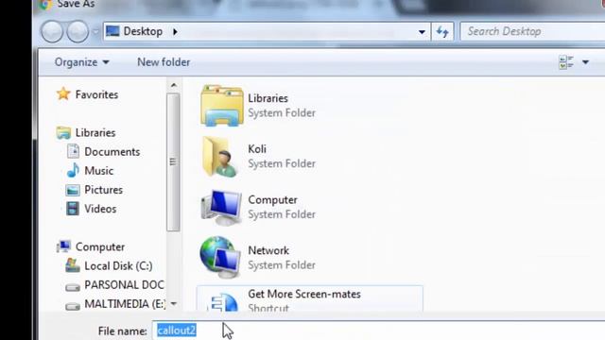Select the Network globe icon
Image resolution: width=605 pixels, height=340 pixels.
pos(221,257)
